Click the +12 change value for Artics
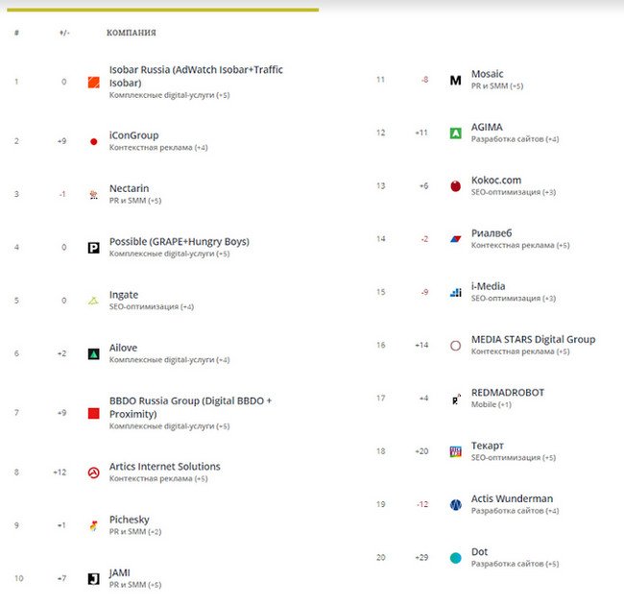 pyautogui.click(x=60, y=472)
